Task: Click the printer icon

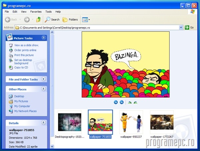Action: tap(11, 55)
